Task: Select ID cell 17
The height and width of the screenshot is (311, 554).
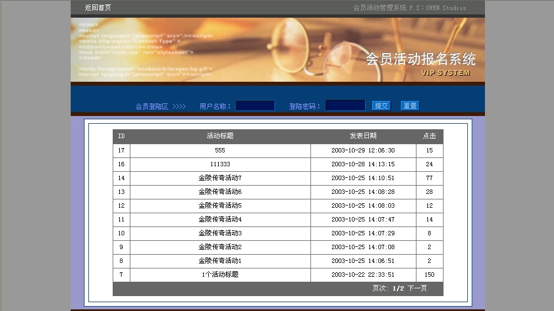Action: pyautogui.click(x=121, y=151)
